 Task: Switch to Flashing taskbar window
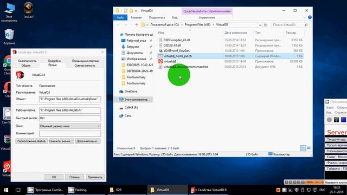click(x=87, y=190)
